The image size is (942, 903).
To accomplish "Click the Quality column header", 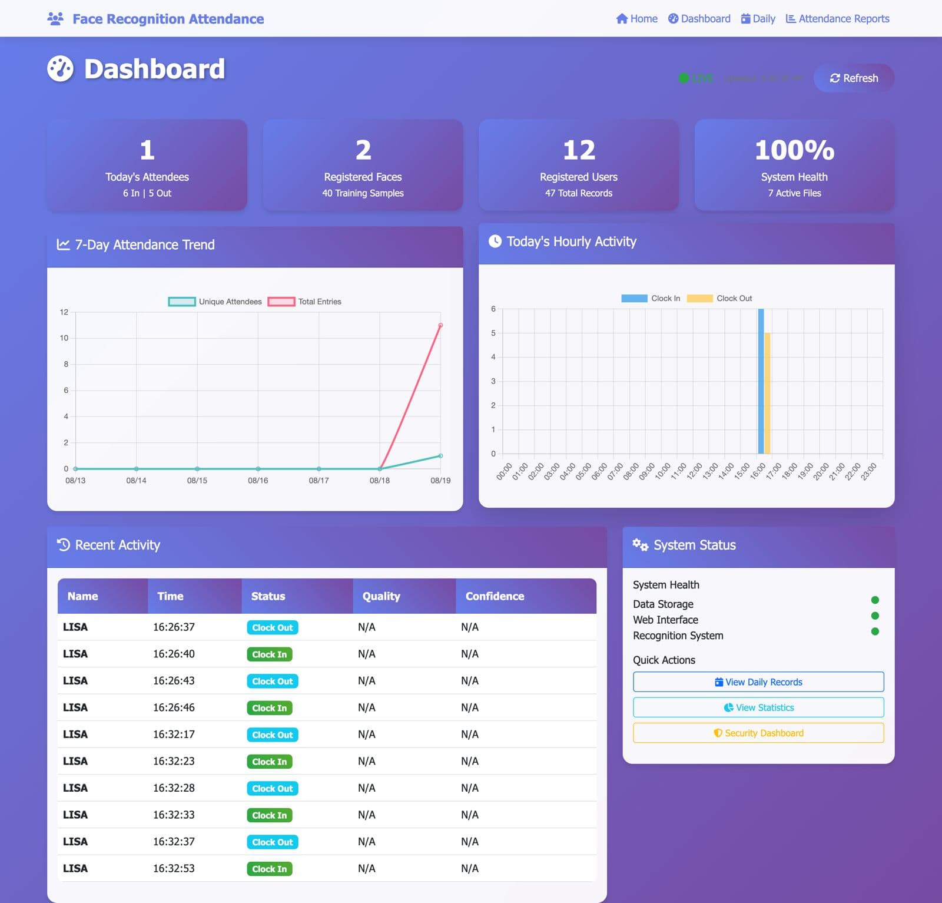I will pyautogui.click(x=404, y=596).
